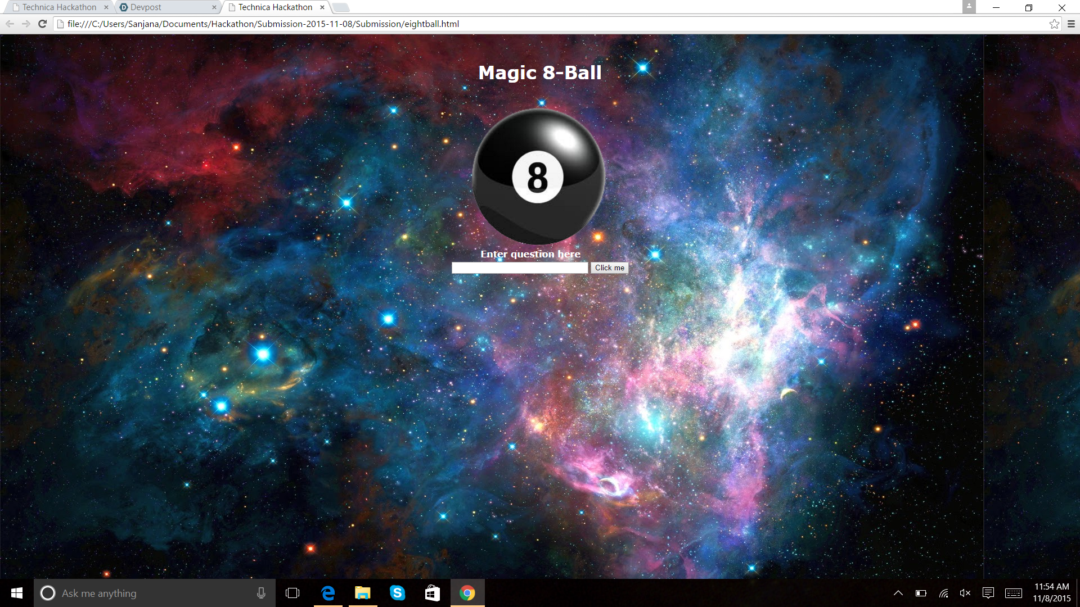Launch Skype from the taskbar
This screenshot has height=607, width=1080.
(398, 593)
